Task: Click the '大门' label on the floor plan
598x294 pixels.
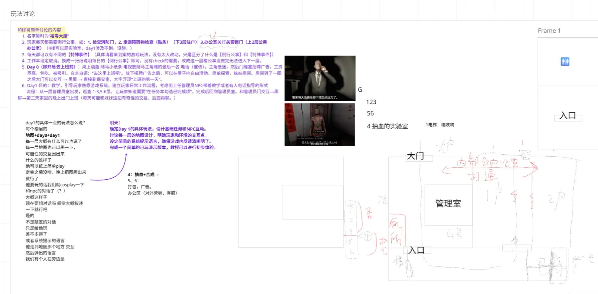Action: (416, 156)
